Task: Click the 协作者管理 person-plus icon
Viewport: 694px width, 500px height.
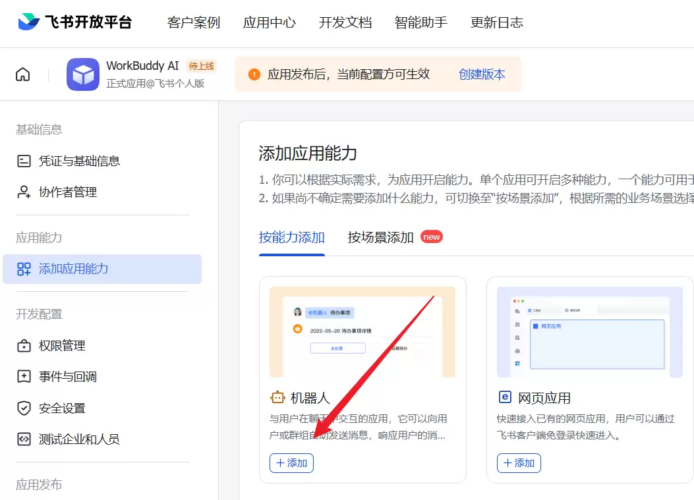Action: (x=24, y=192)
